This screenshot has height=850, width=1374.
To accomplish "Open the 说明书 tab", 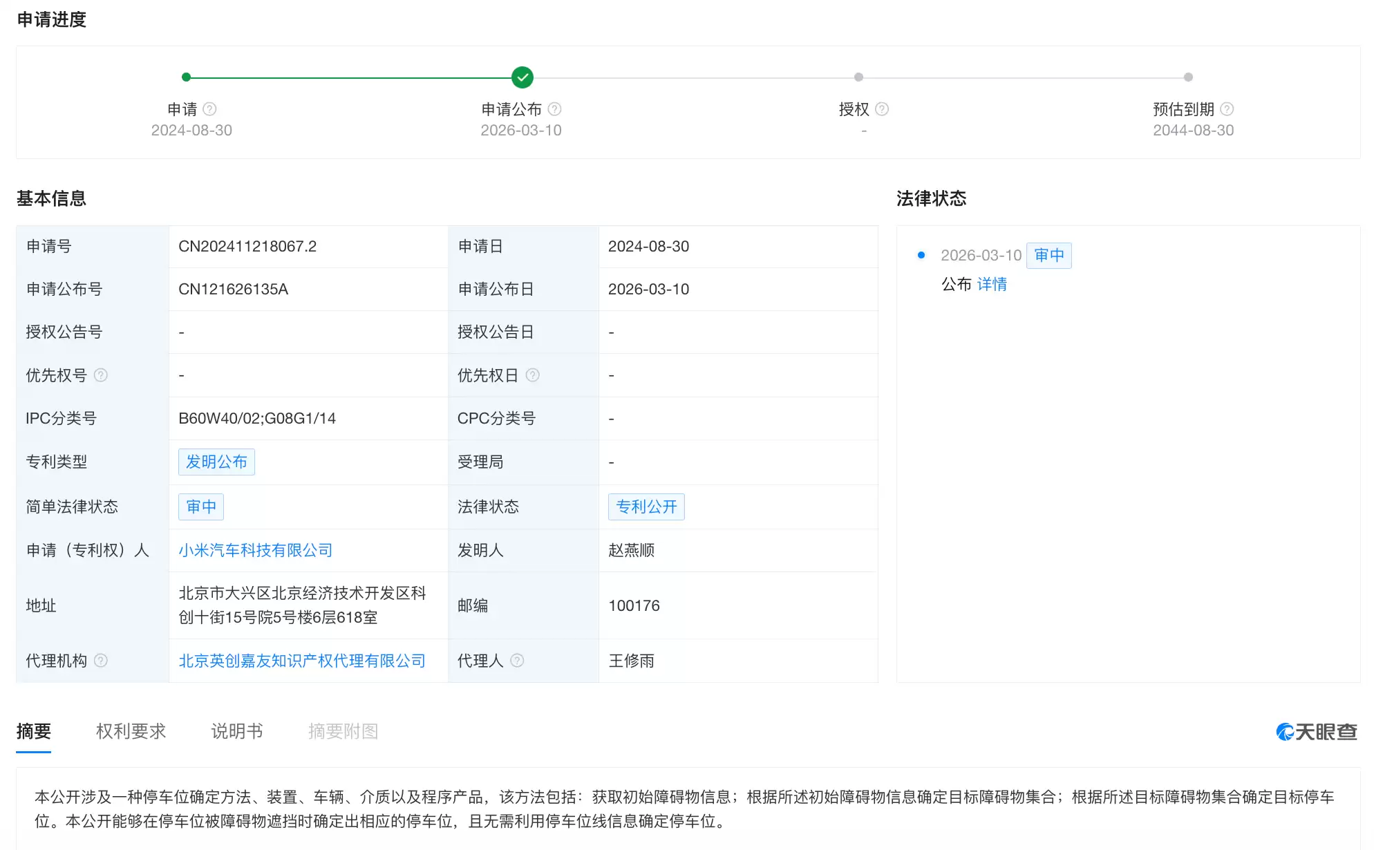I will (236, 732).
